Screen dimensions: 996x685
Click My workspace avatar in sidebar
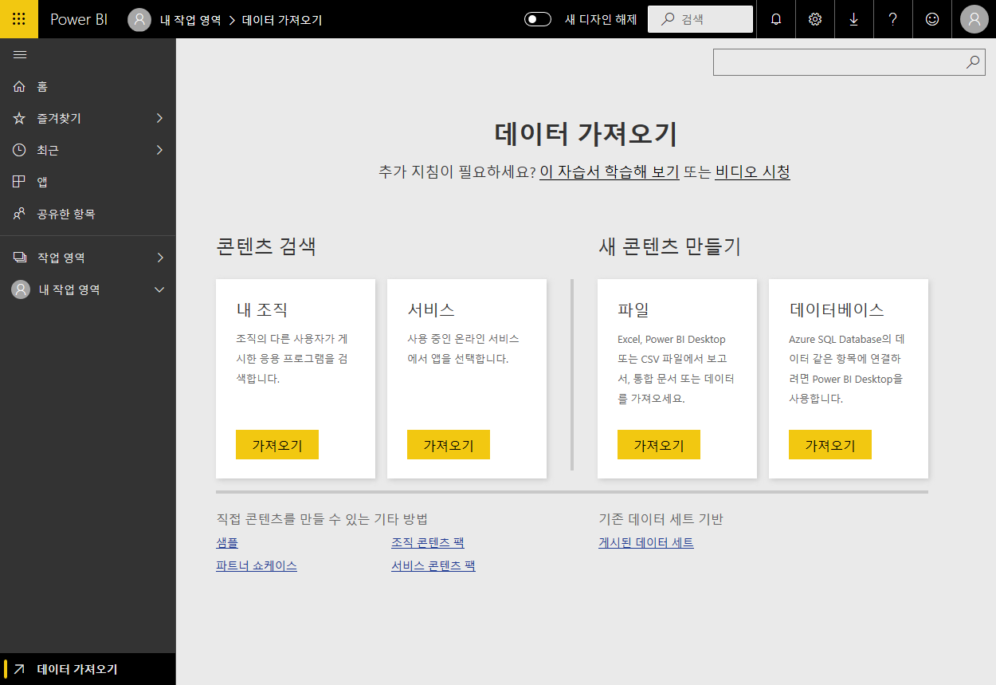21,289
